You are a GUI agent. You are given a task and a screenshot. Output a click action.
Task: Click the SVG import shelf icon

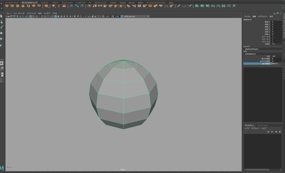(x=64, y=6)
